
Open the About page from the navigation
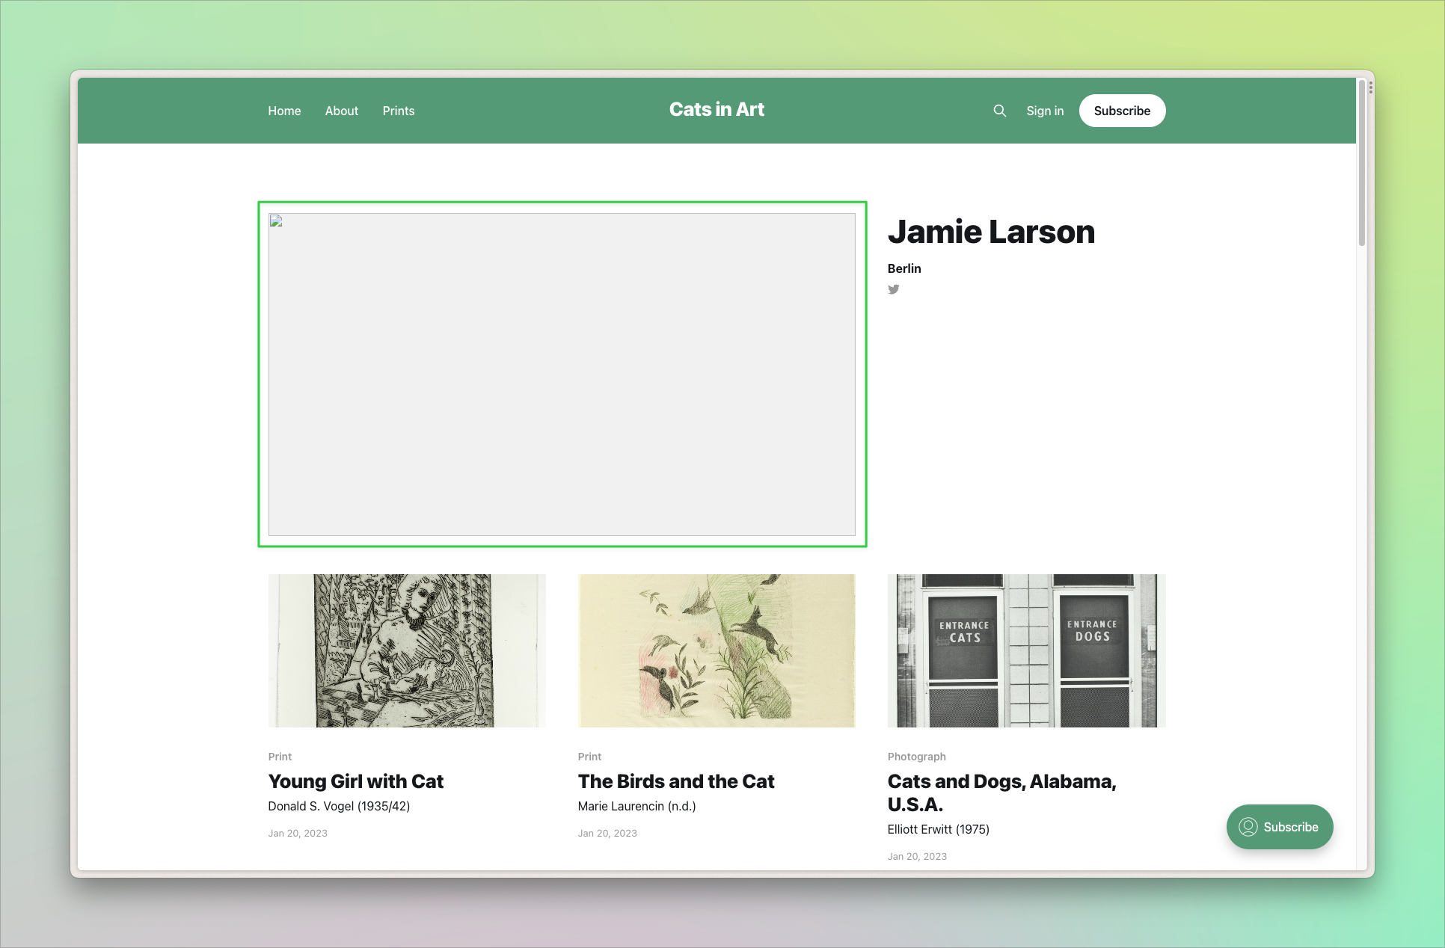pyautogui.click(x=341, y=110)
